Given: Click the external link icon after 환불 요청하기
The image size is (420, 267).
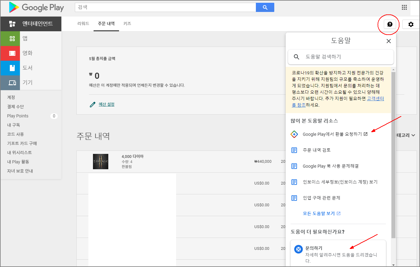Looking at the screenshot, I should coord(365,134).
